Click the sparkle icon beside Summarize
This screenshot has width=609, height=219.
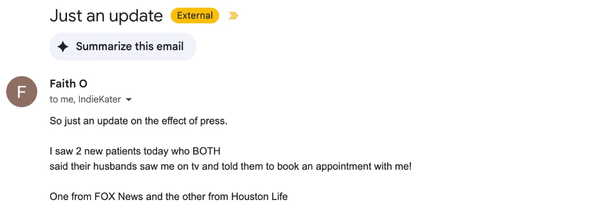pos(63,47)
